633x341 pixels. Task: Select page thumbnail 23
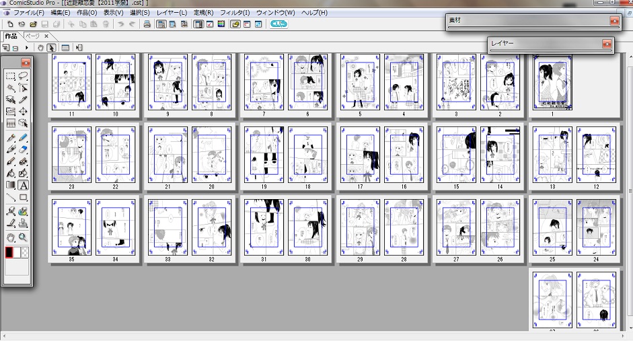click(x=71, y=155)
